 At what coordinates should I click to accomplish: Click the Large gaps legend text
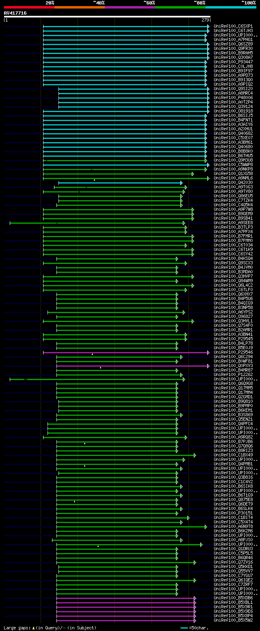point(50,628)
